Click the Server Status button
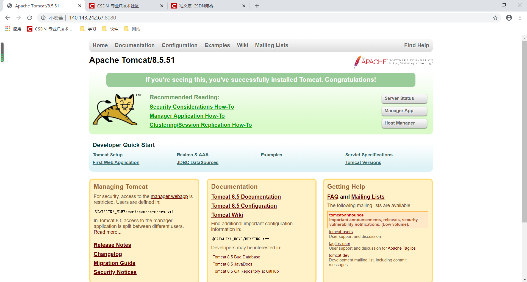 pyautogui.click(x=404, y=98)
